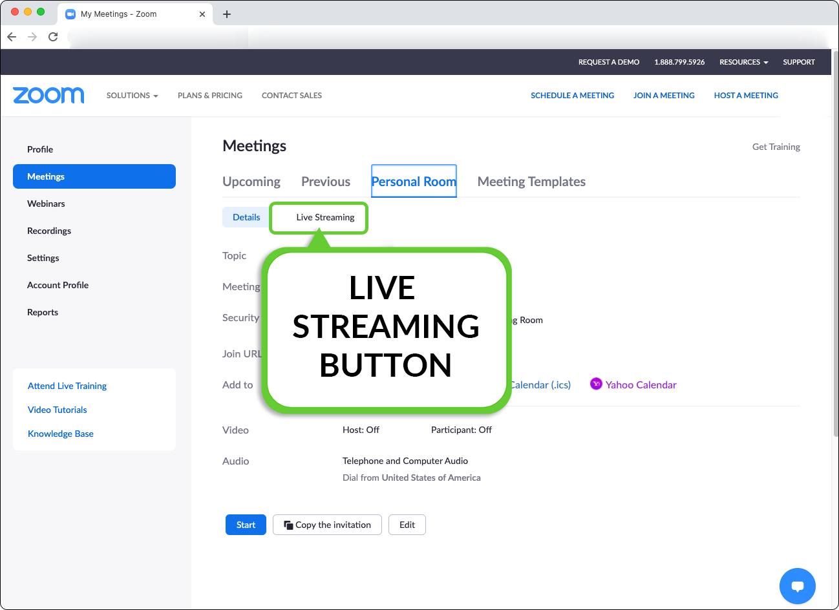Open Account Profile in the sidebar
Image resolution: width=839 pixels, height=610 pixels.
(58, 285)
